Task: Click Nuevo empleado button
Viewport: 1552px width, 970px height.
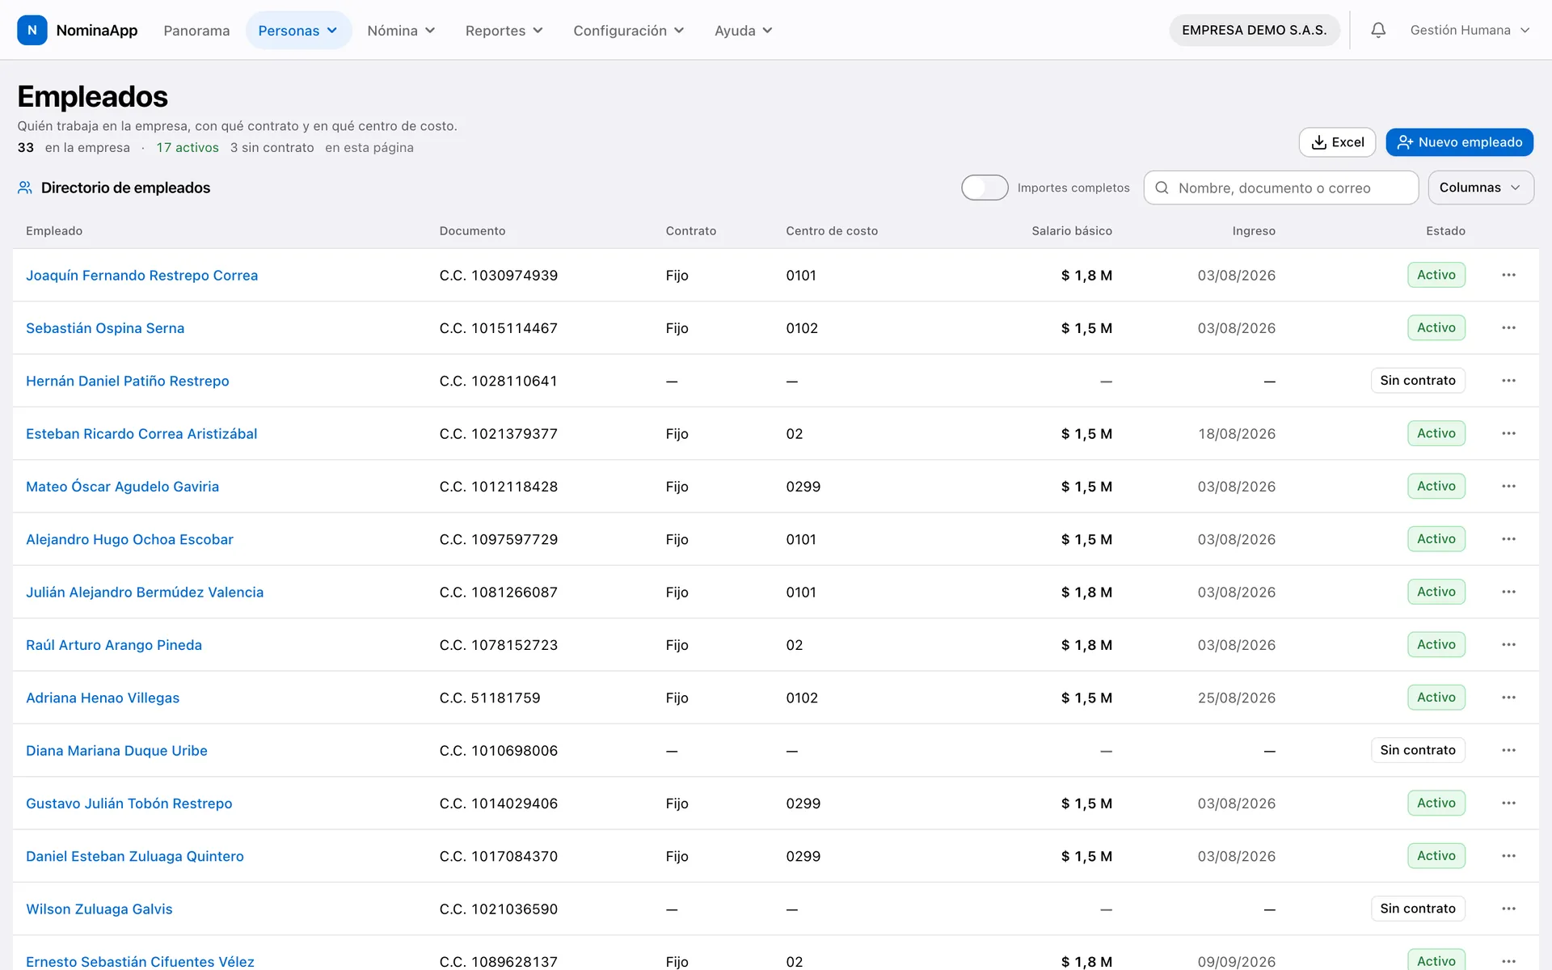Action: pyautogui.click(x=1459, y=142)
